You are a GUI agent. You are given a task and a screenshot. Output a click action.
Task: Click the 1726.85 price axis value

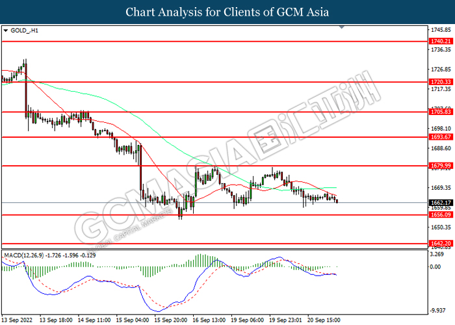point(441,70)
